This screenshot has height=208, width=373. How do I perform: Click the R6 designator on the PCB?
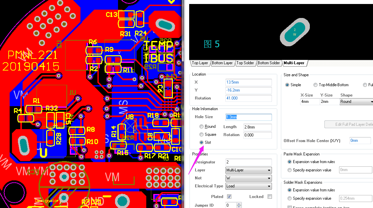tap(93, 42)
